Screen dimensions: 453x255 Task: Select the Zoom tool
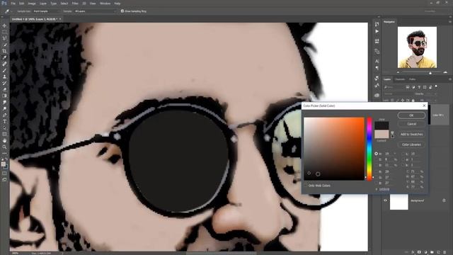[4, 147]
